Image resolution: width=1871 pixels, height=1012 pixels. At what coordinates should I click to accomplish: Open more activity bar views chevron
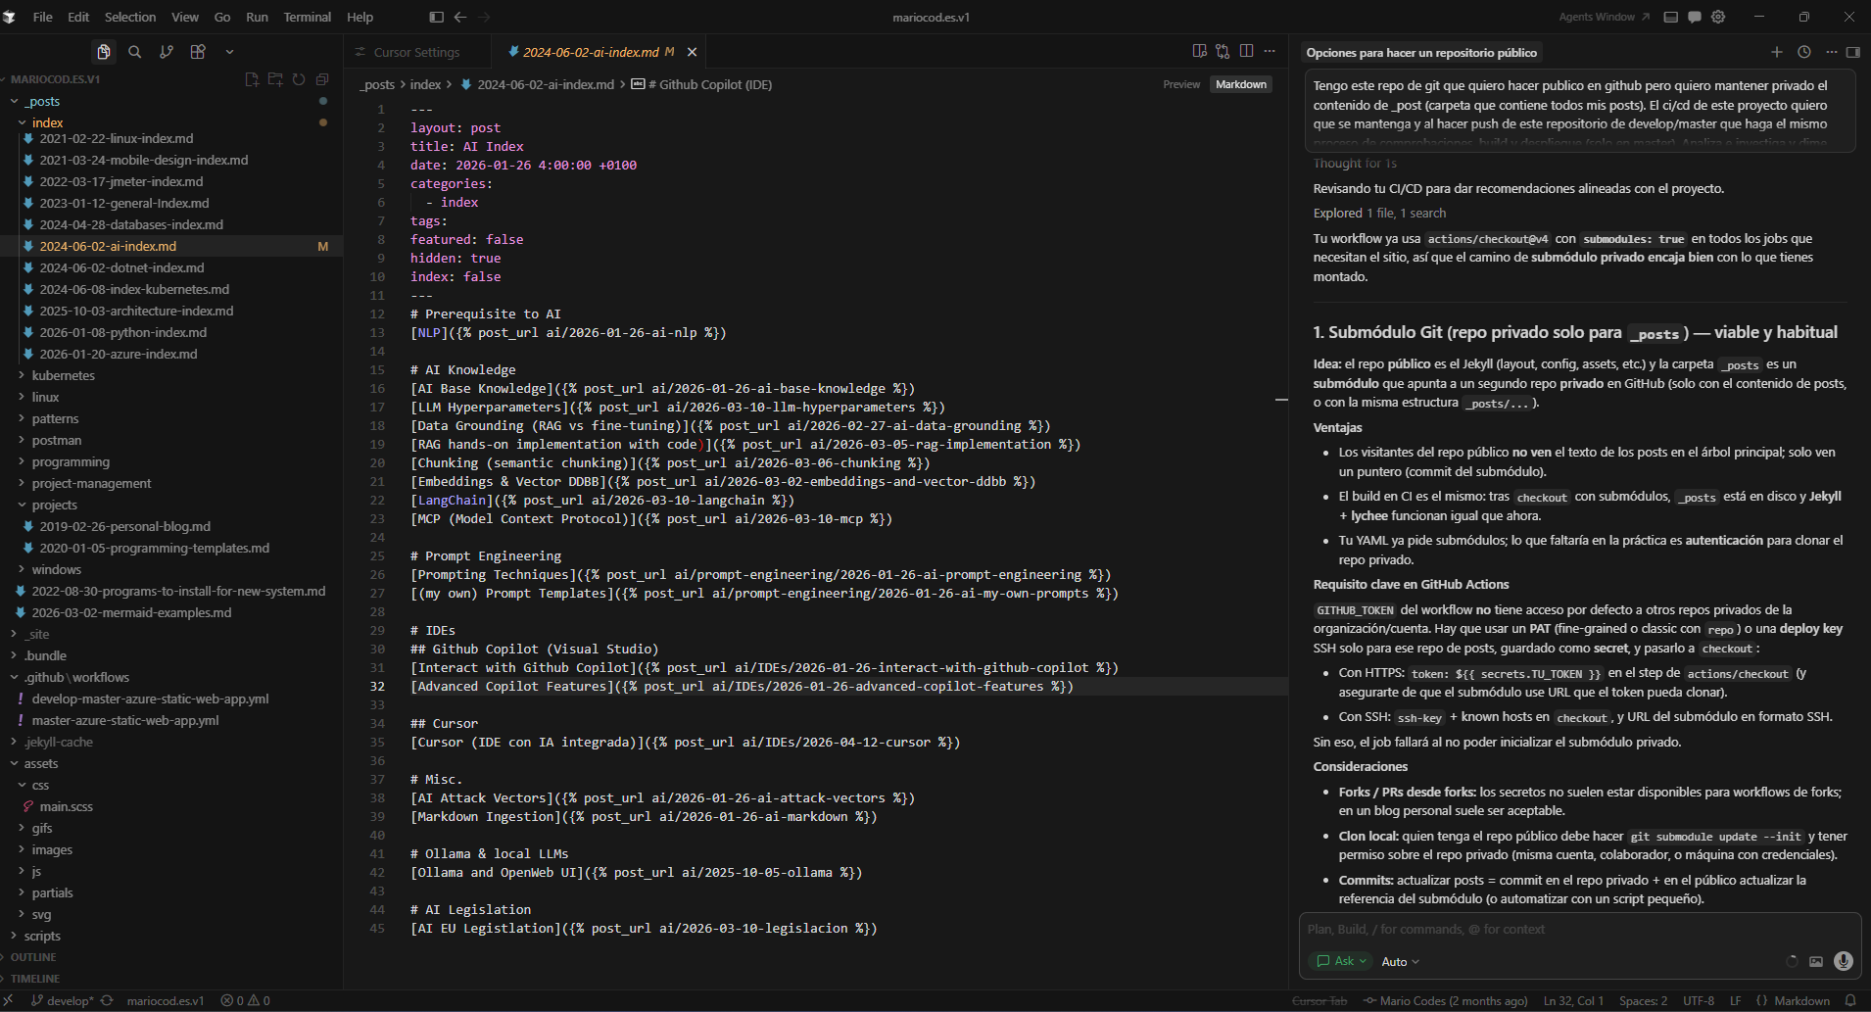pyautogui.click(x=229, y=52)
